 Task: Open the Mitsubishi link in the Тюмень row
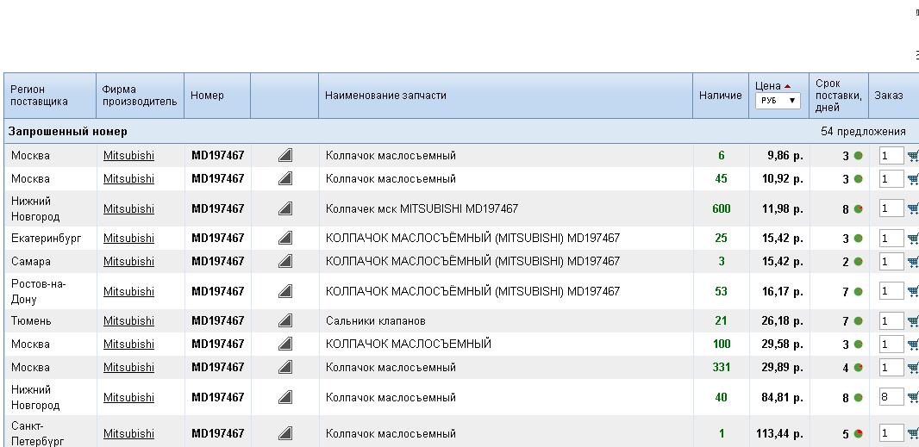pos(128,321)
